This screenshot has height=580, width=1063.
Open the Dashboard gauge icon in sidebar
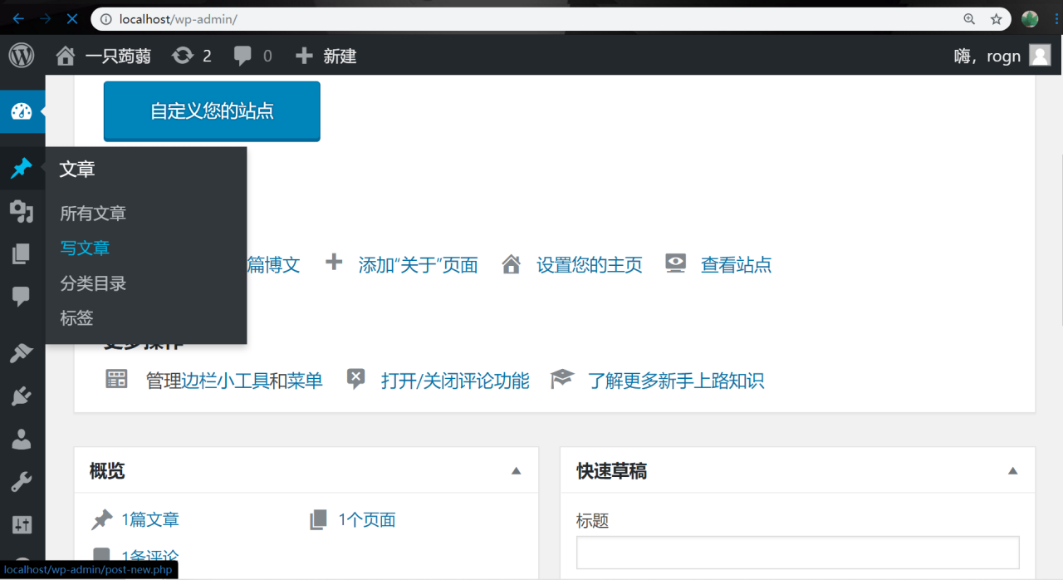pos(22,112)
